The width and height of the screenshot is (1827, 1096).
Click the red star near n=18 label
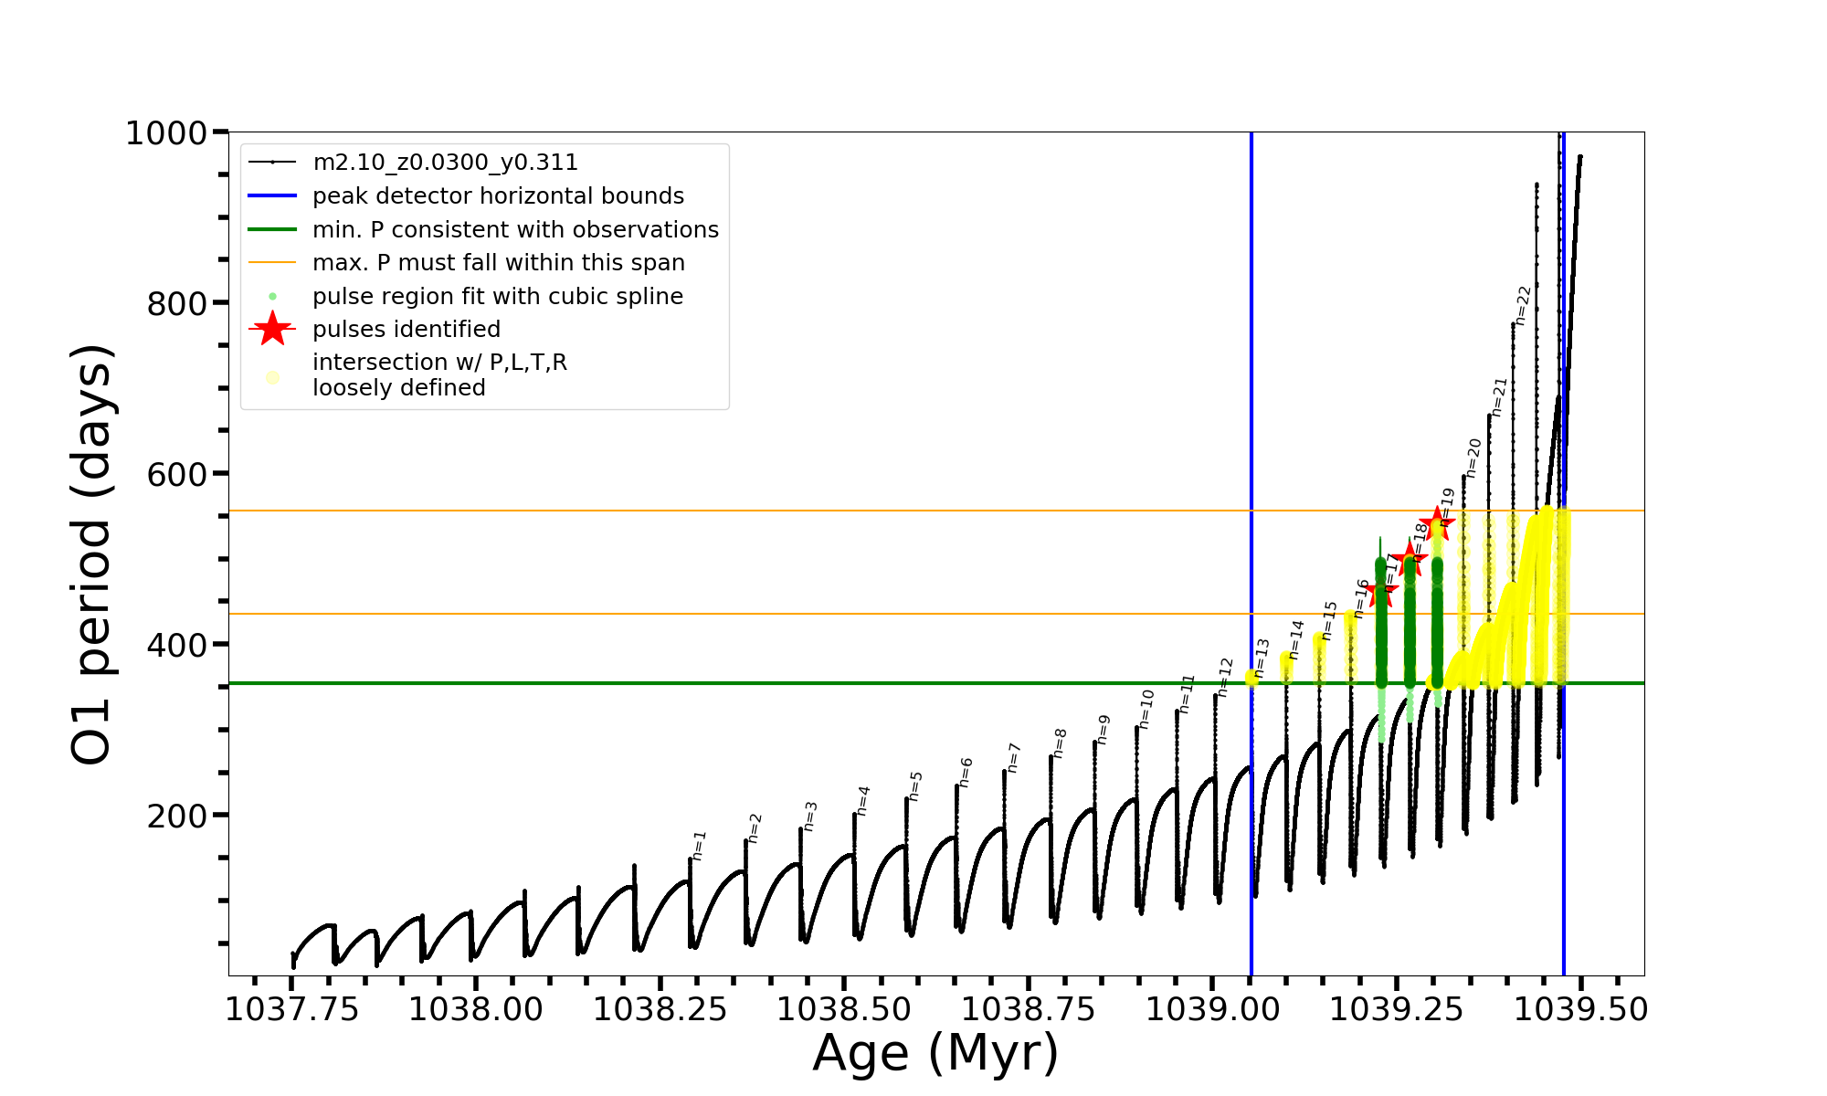tap(1410, 557)
